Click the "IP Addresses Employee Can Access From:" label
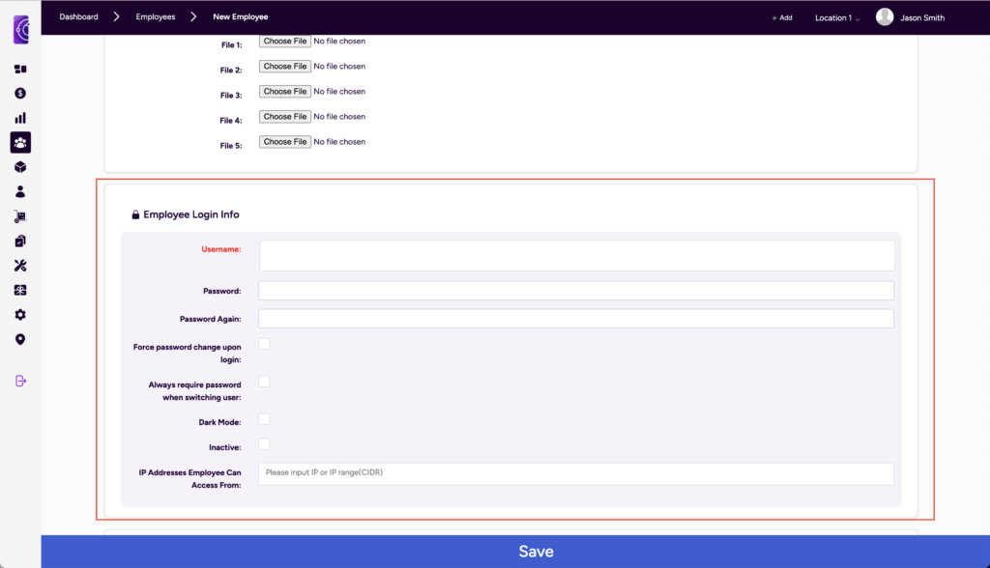 click(189, 479)
